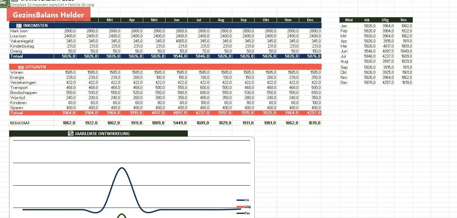457x218 pixels.
Task: Select the subtitle 'Compleet 12-maanden overzicht' text
Action: point(37,5)
